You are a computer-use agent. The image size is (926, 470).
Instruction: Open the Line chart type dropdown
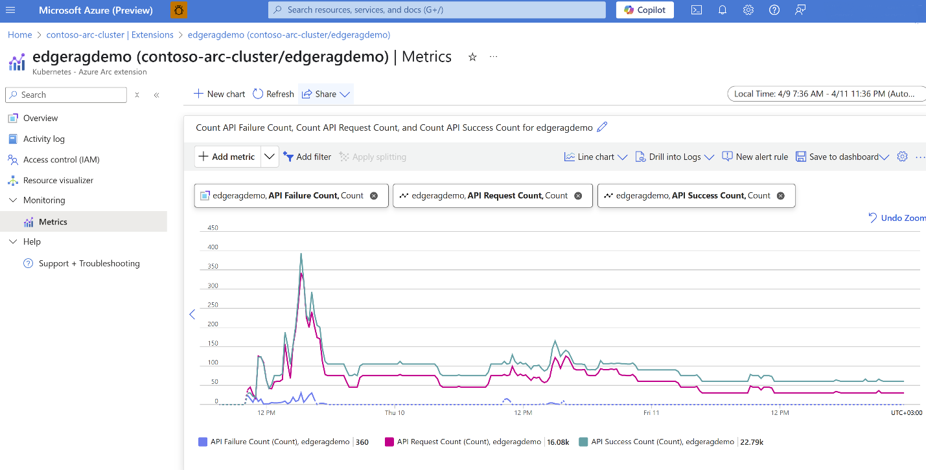tap(596, 157)
